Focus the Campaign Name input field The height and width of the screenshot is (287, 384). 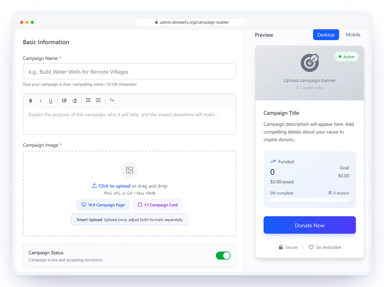pyautogui.click(x=129, y=71)
